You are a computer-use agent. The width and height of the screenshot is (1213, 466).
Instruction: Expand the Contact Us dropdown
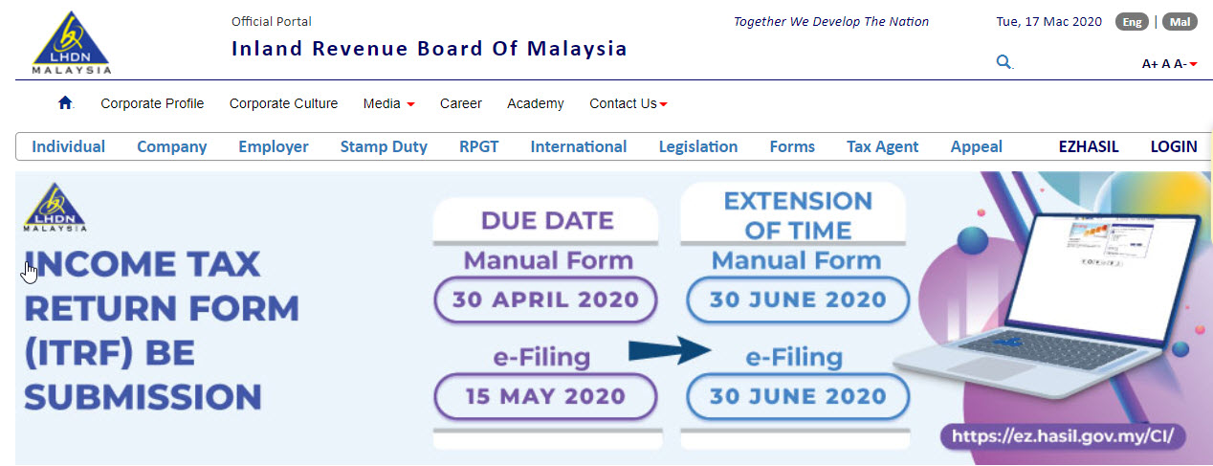(629, 103)
